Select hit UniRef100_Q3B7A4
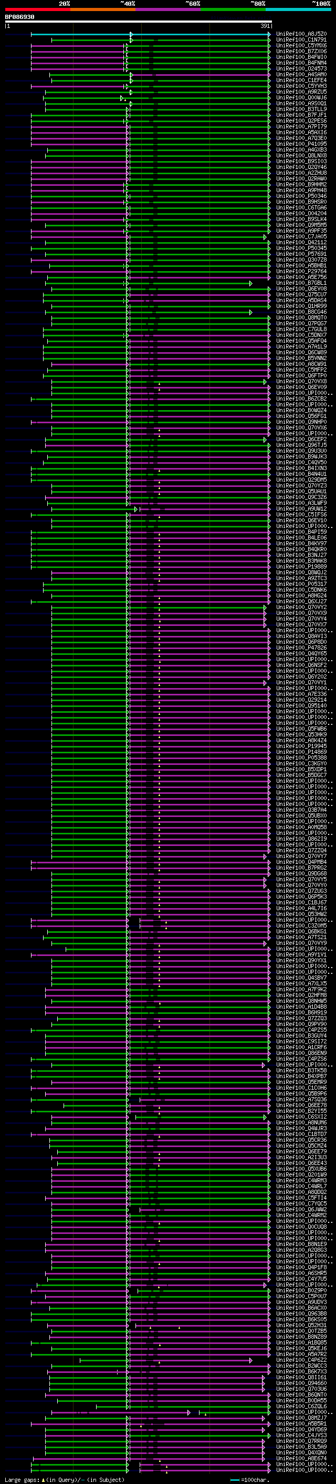 (x=301, y=811)
